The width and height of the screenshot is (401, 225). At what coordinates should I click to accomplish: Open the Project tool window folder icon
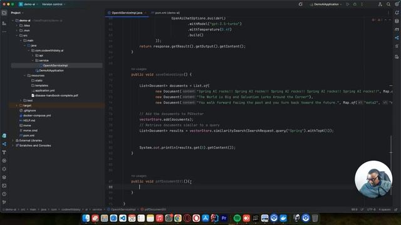click(x=4, y=12)
